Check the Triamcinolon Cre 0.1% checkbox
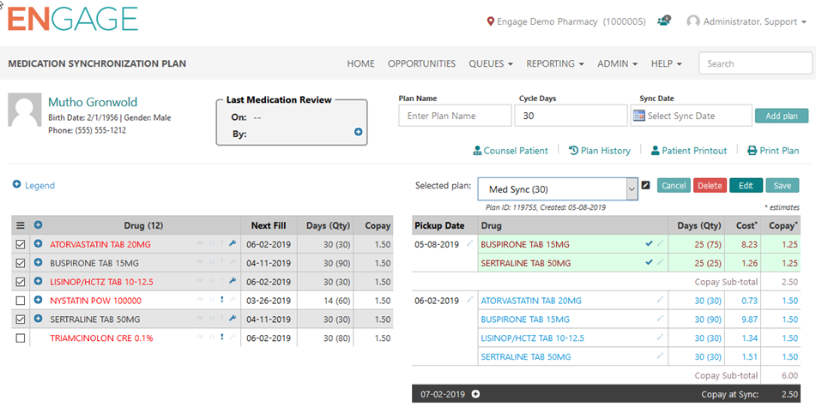This screenshot has width=816, height=412. [21, 338]
